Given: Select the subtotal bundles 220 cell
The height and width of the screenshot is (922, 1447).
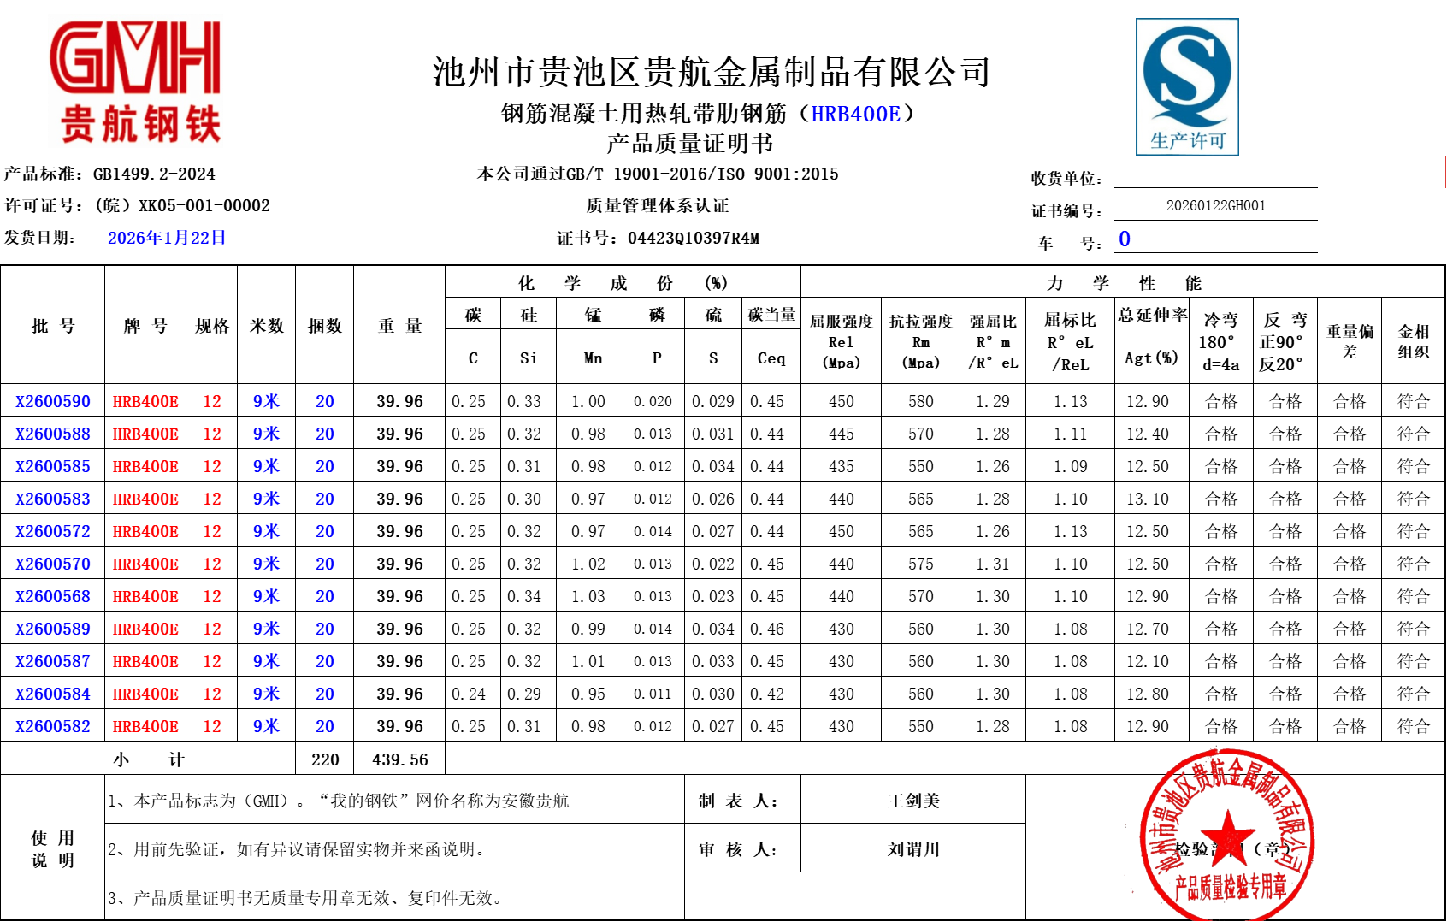Looking at the screenshot, I should pyautogui.click(x=325, y=759).
